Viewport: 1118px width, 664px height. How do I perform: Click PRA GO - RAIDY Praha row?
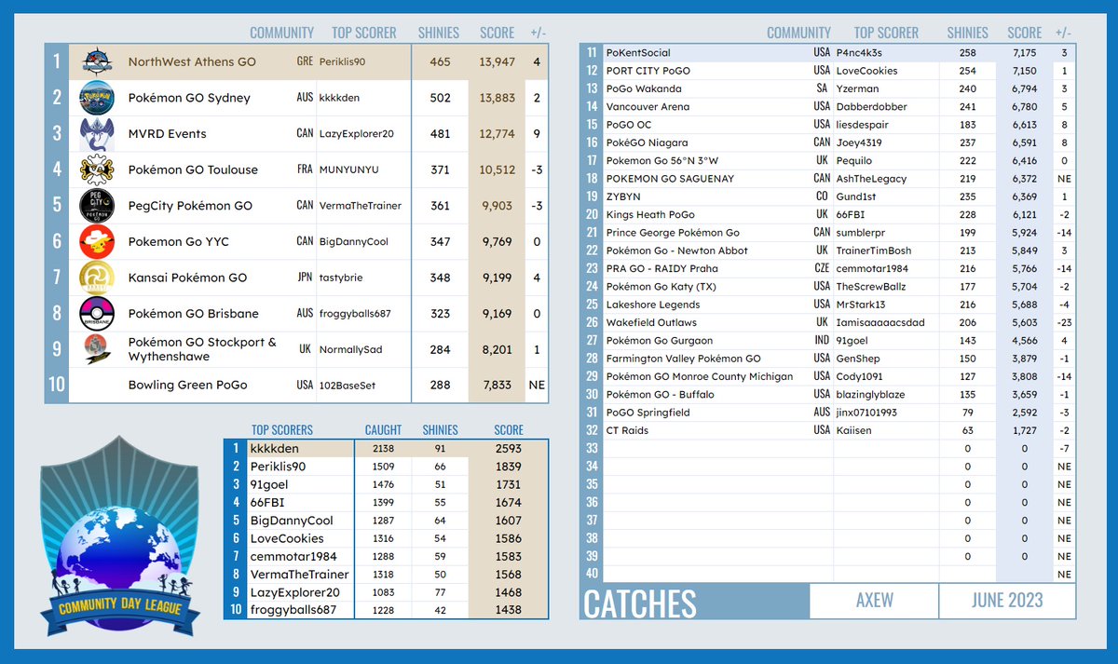[x=838, y=268]
